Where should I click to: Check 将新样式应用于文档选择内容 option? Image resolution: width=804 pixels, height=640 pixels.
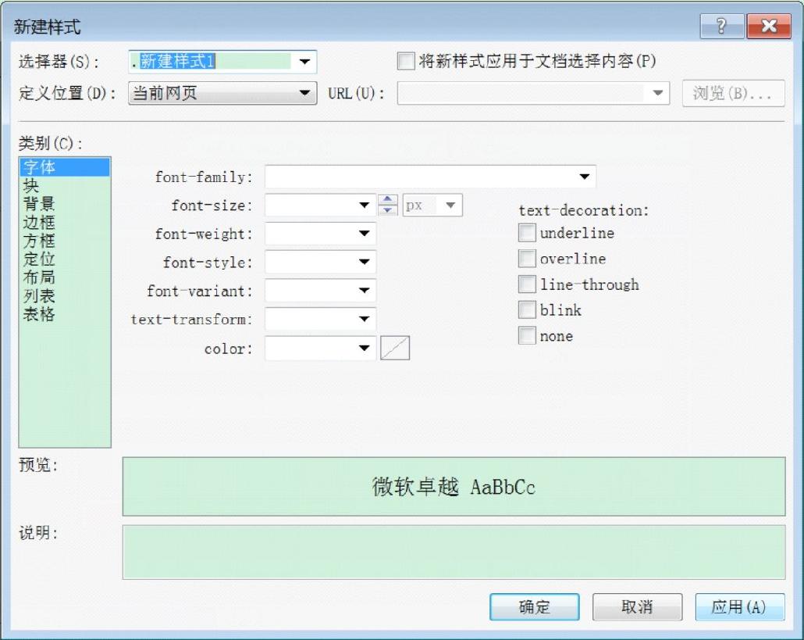pos(406,61)
